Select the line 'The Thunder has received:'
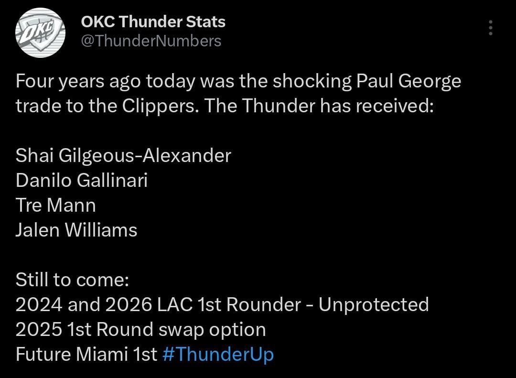 (x=337, y=106)
